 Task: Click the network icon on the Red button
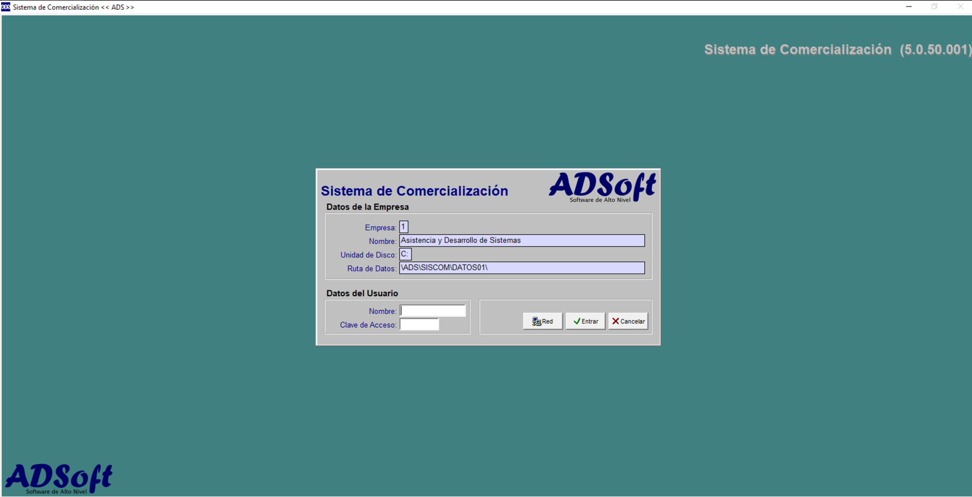(x=536, y=322)
